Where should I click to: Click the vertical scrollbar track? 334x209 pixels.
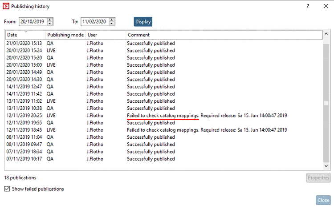click(x=326, y=103)
